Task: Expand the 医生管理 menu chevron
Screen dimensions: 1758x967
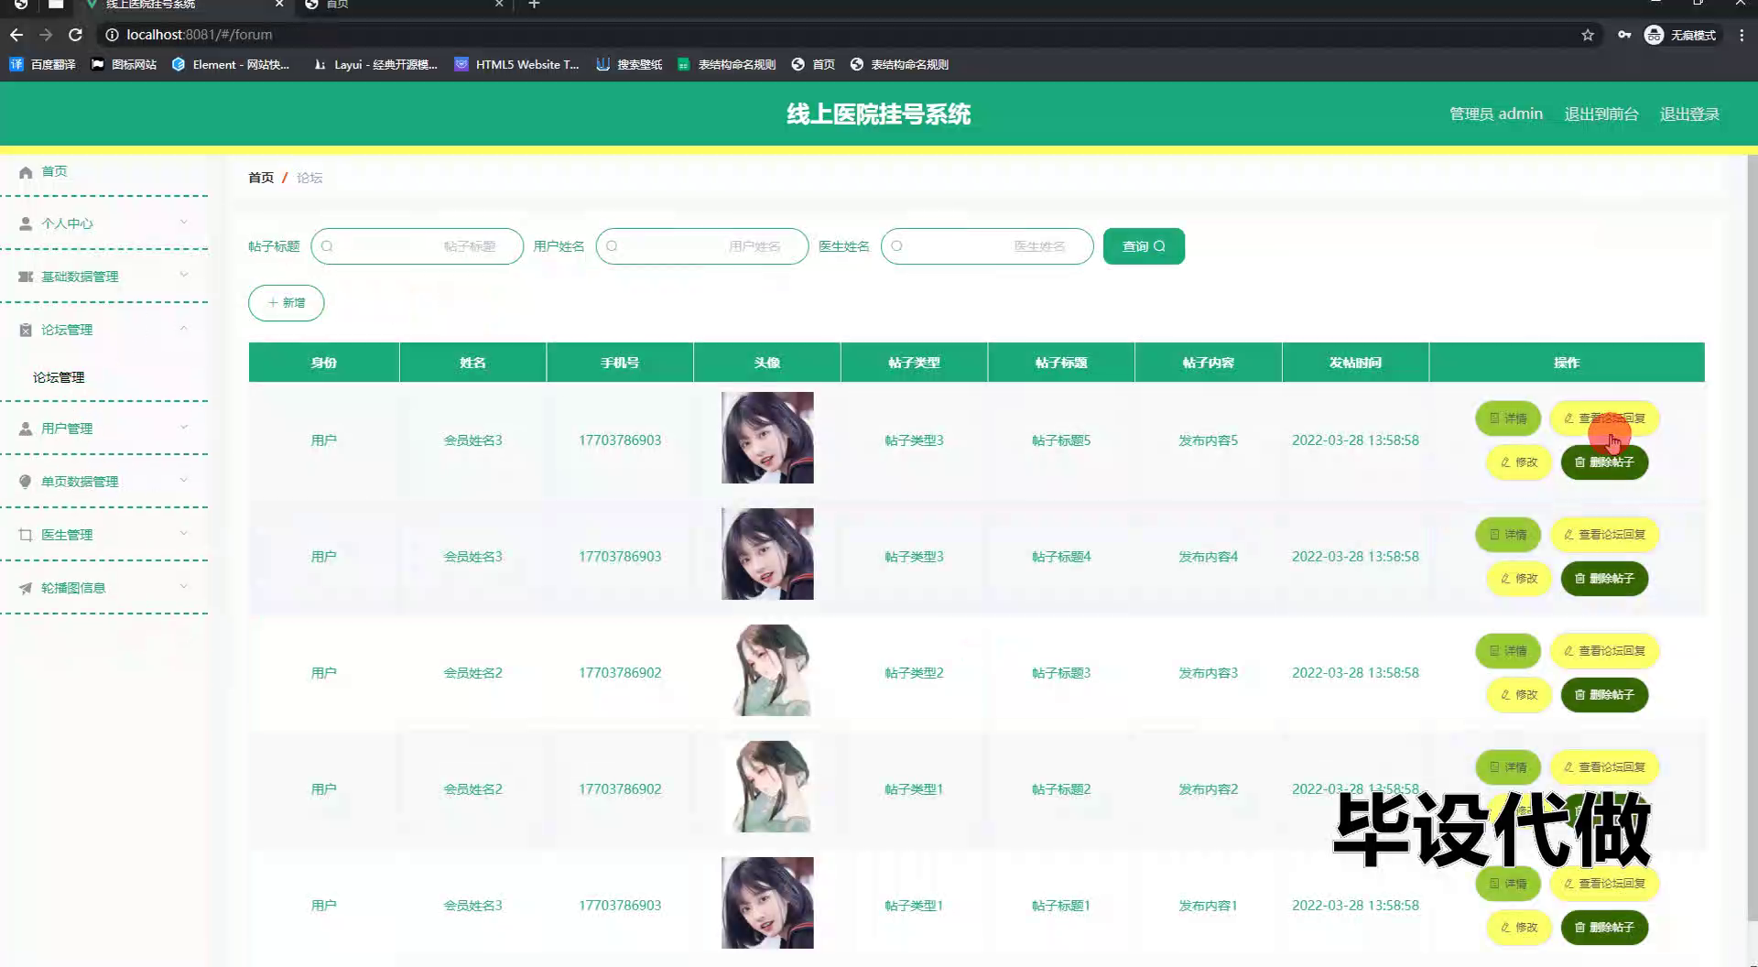Action: click(x=183, y=533)
